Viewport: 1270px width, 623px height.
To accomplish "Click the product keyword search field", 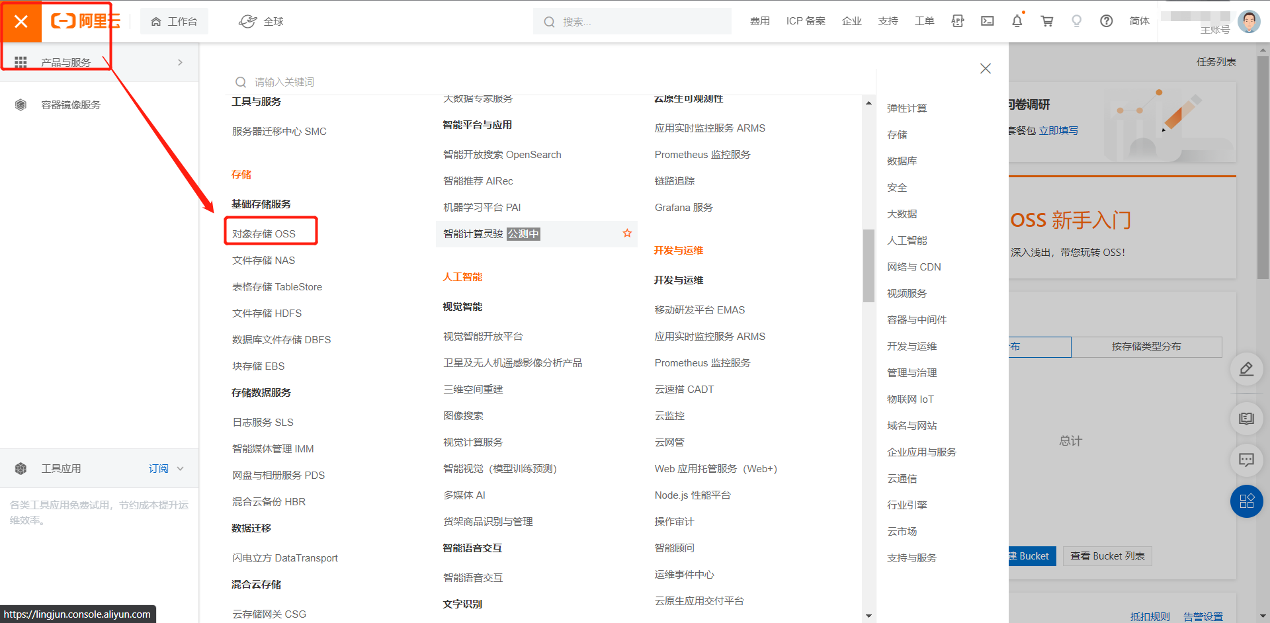I will click(549, 82).
